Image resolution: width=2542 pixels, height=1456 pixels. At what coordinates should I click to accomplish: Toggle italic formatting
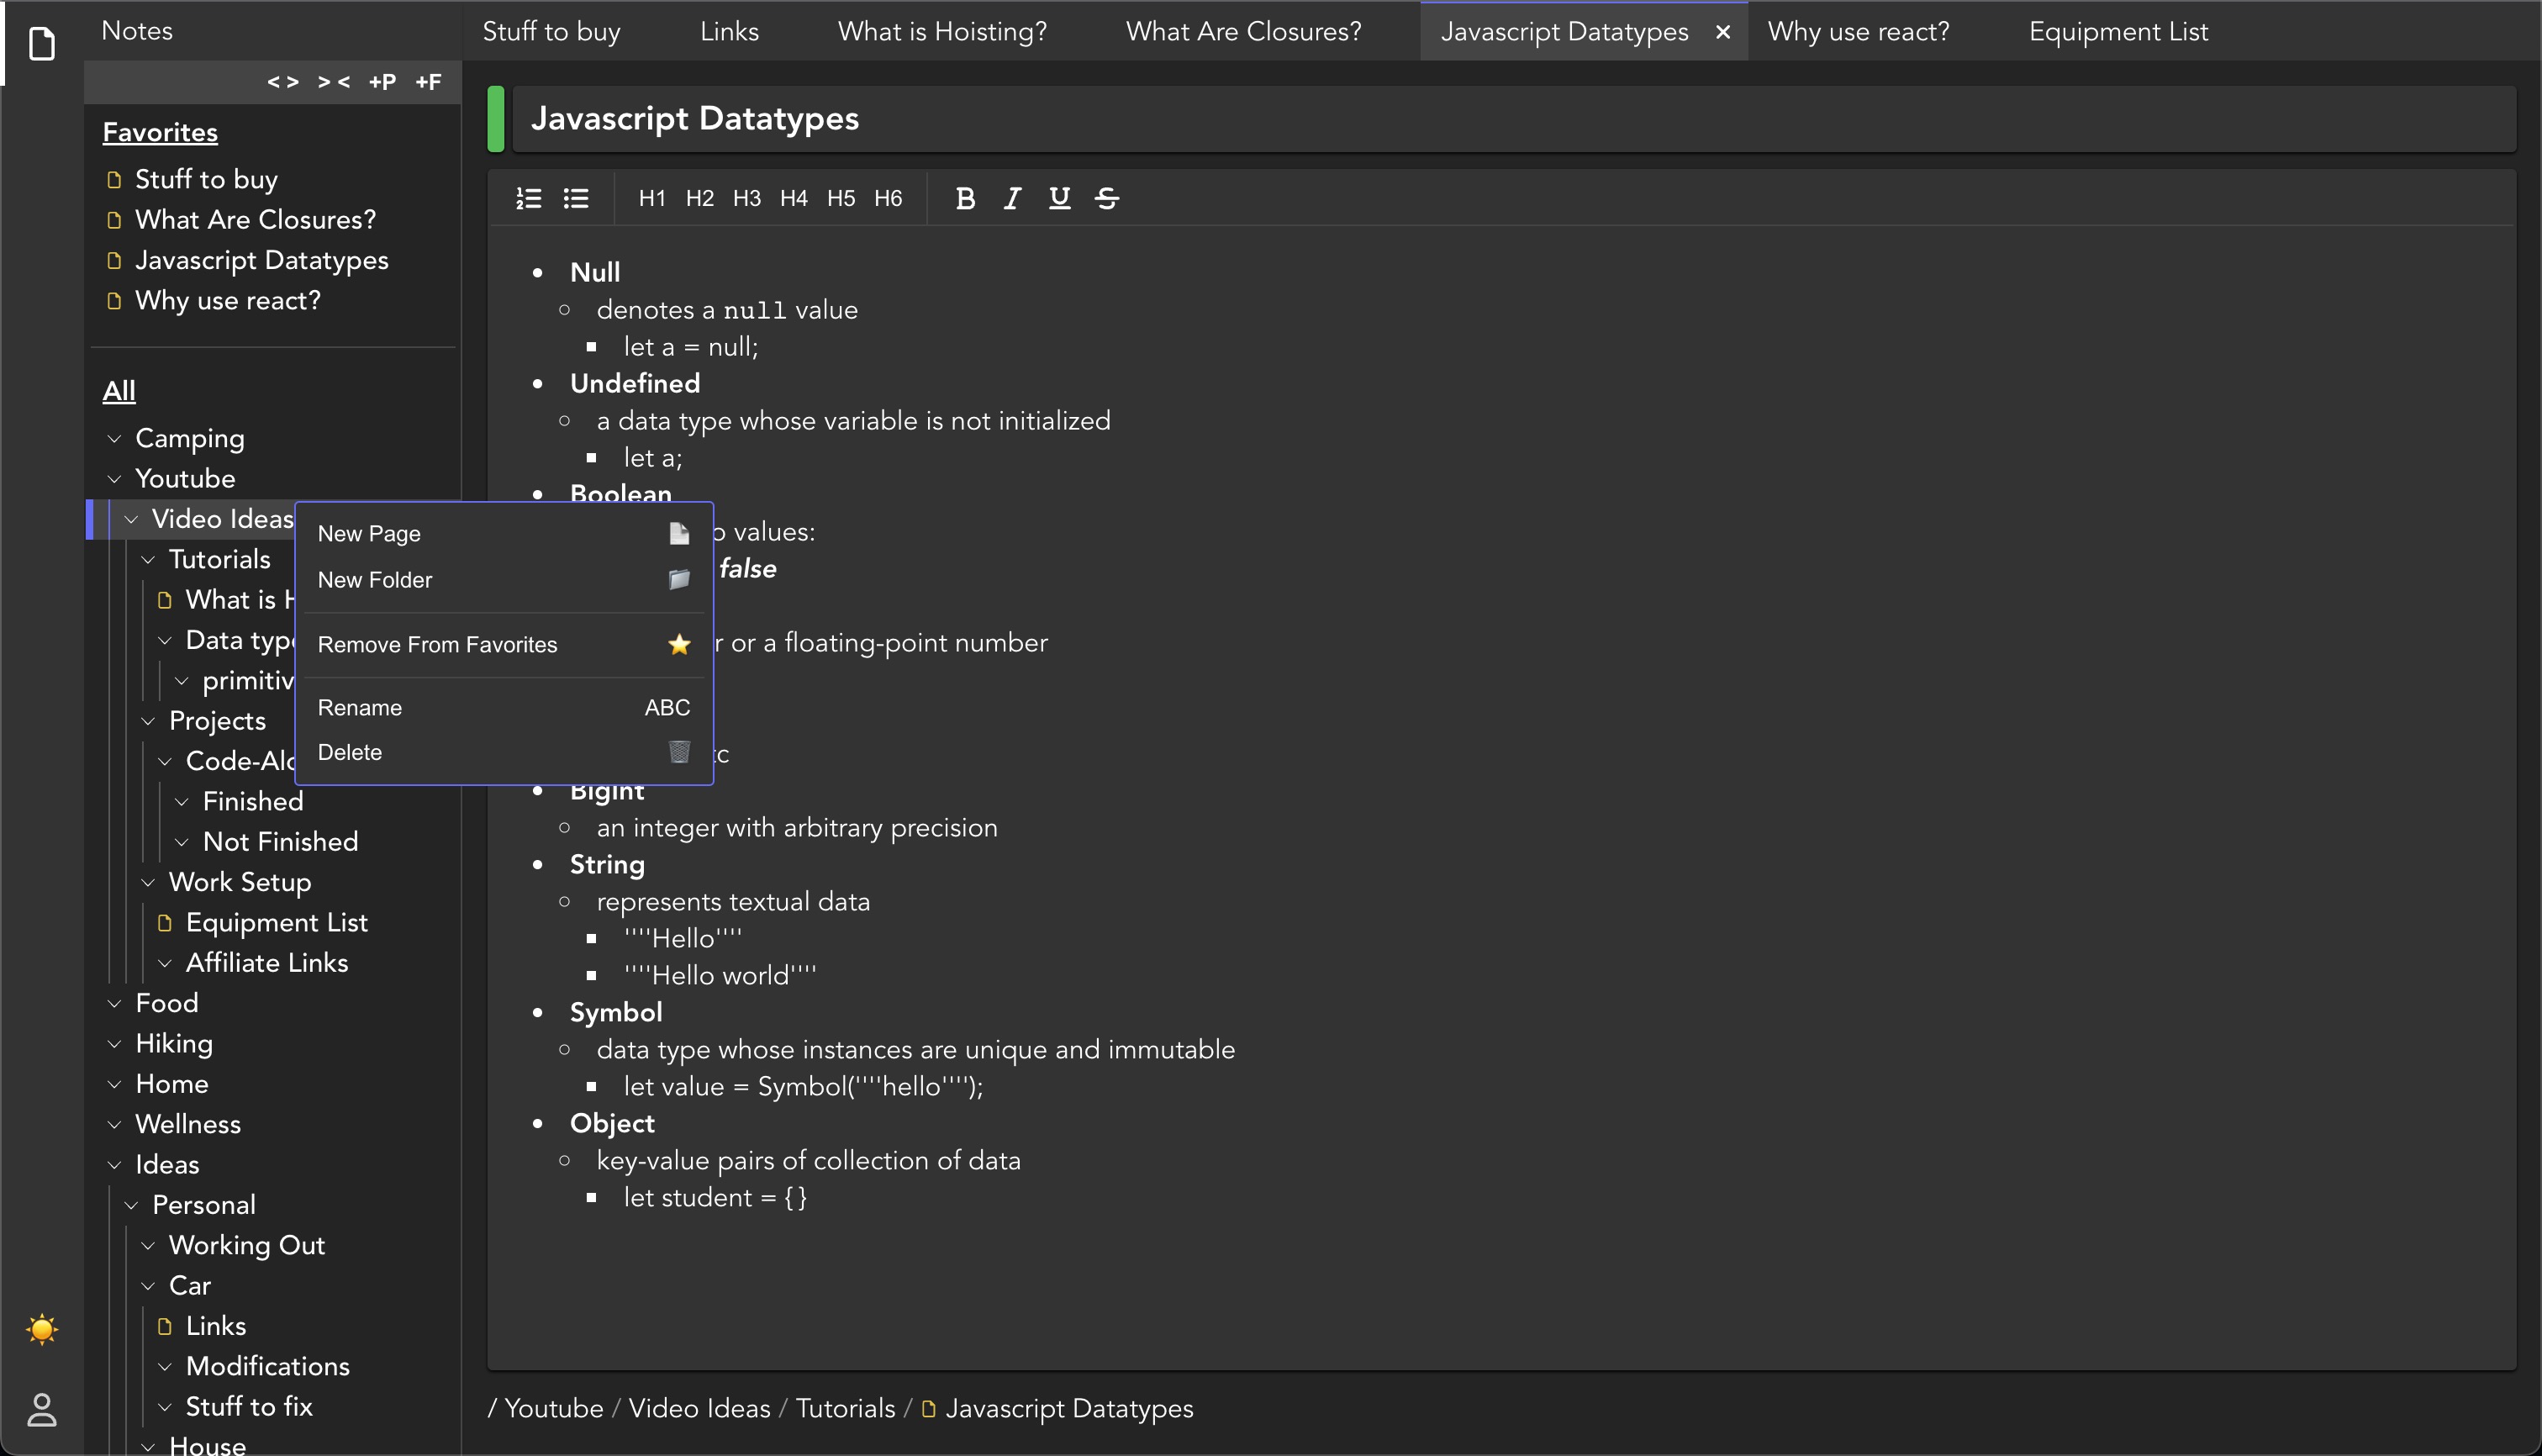(x=1012, y=198)
